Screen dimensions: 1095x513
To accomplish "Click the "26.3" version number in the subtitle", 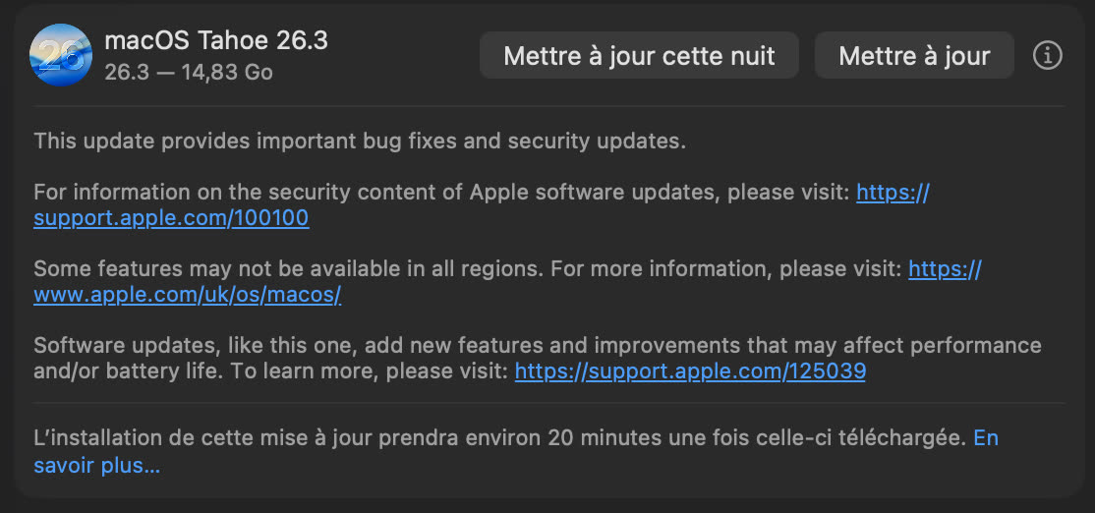I will pyautogui.click(x=124, y=73).
